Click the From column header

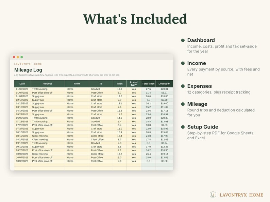[77, 84]
